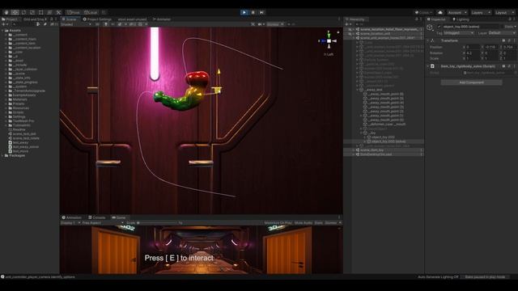The image size is (518, 291).
Task: Switch to the Console tab
Action: click(x=97, y=217)
